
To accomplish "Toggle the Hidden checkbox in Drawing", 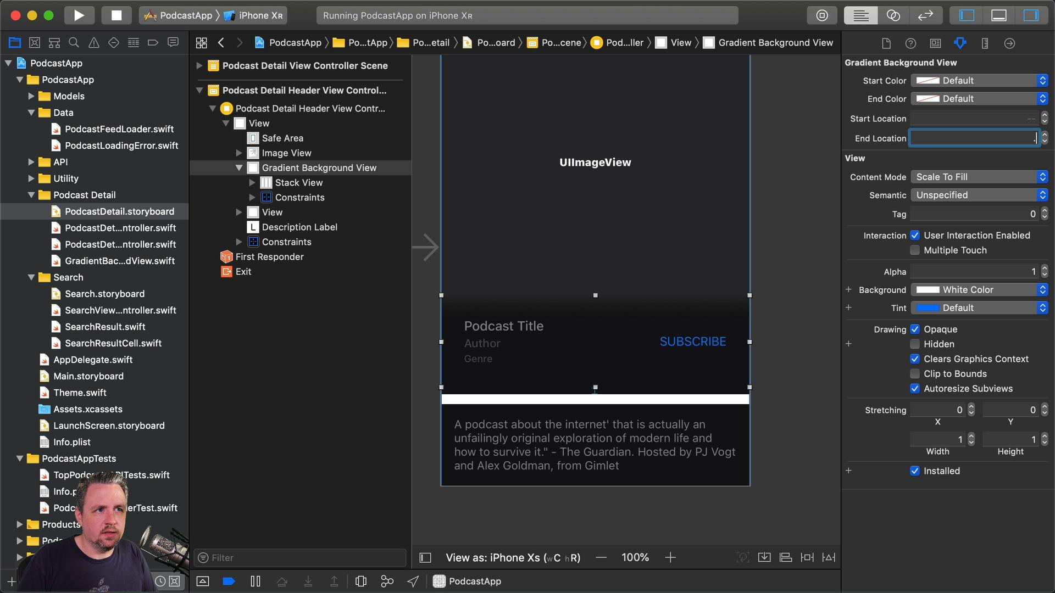I will point(915,344).
